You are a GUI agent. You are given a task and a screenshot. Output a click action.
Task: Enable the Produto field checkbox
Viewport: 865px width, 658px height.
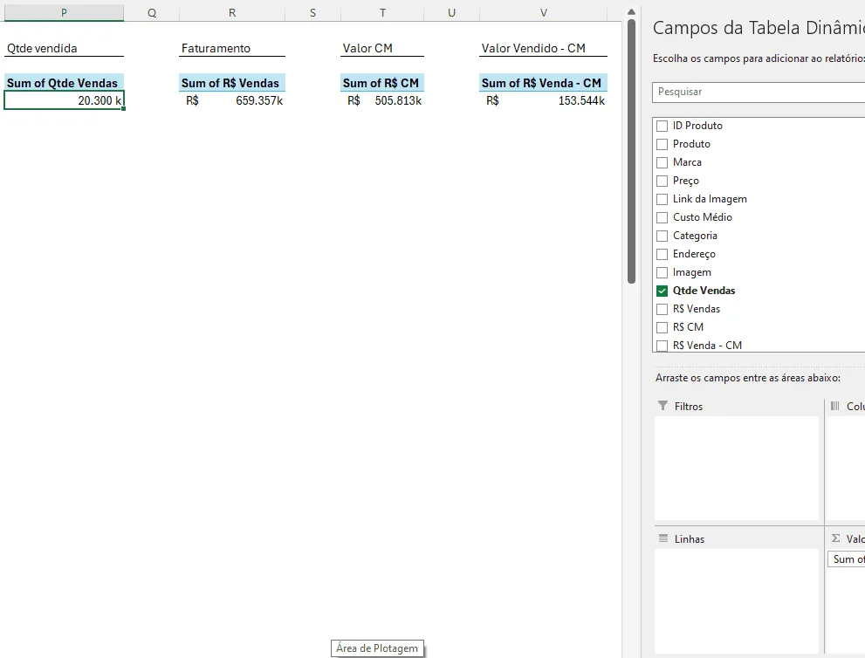[x=662, y=144]
